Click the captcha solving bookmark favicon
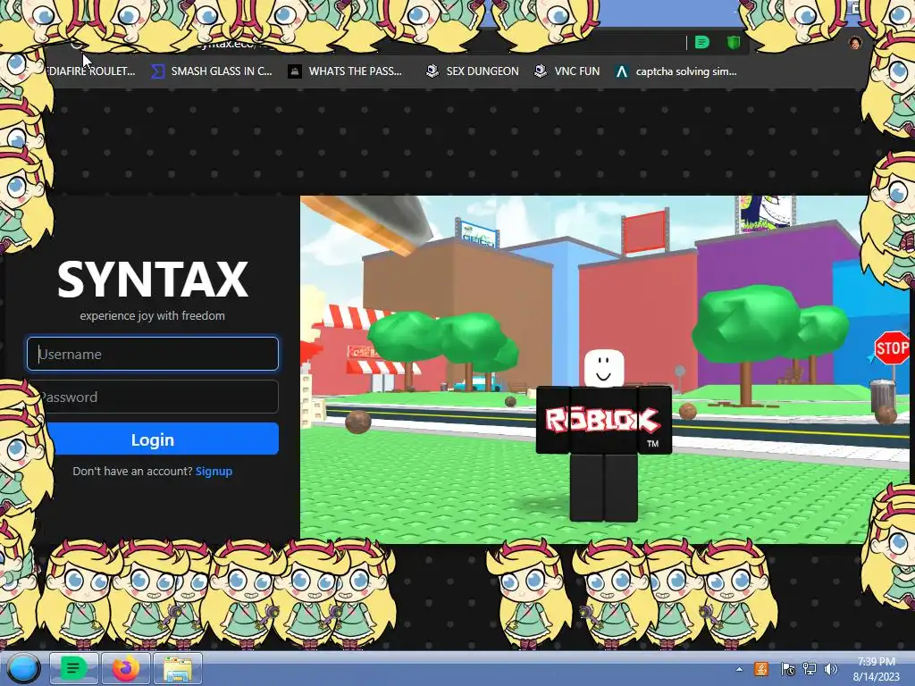The image size is (915, 686). [x=622, y=71]
